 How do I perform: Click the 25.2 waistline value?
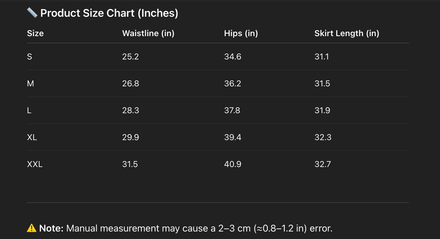pos(130,57)
